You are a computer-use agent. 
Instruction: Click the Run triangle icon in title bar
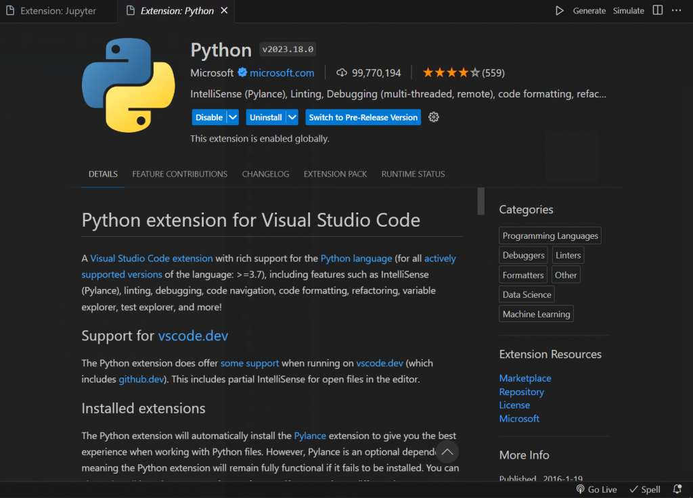point(560,11)
